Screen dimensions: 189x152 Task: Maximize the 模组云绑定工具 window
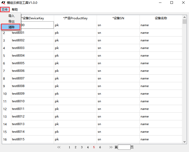pos(172,3)
